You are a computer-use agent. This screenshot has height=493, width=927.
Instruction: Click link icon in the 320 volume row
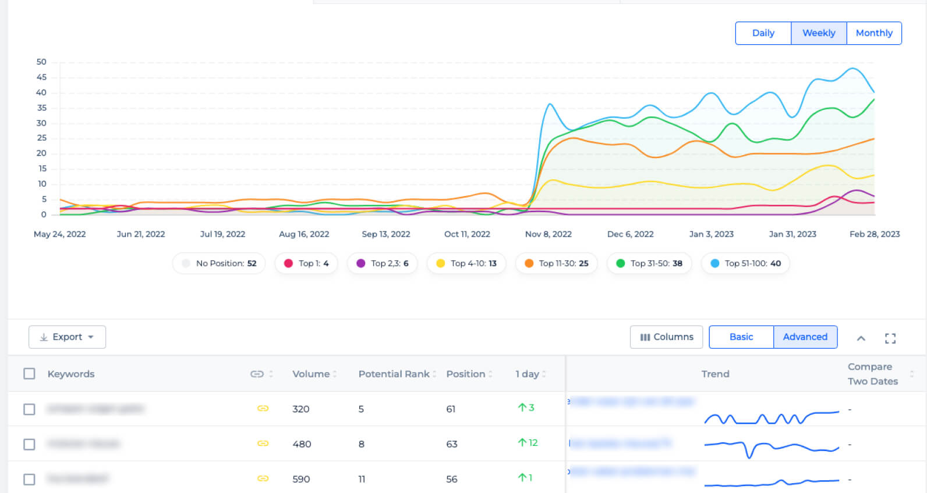click(x=263, y=409)
